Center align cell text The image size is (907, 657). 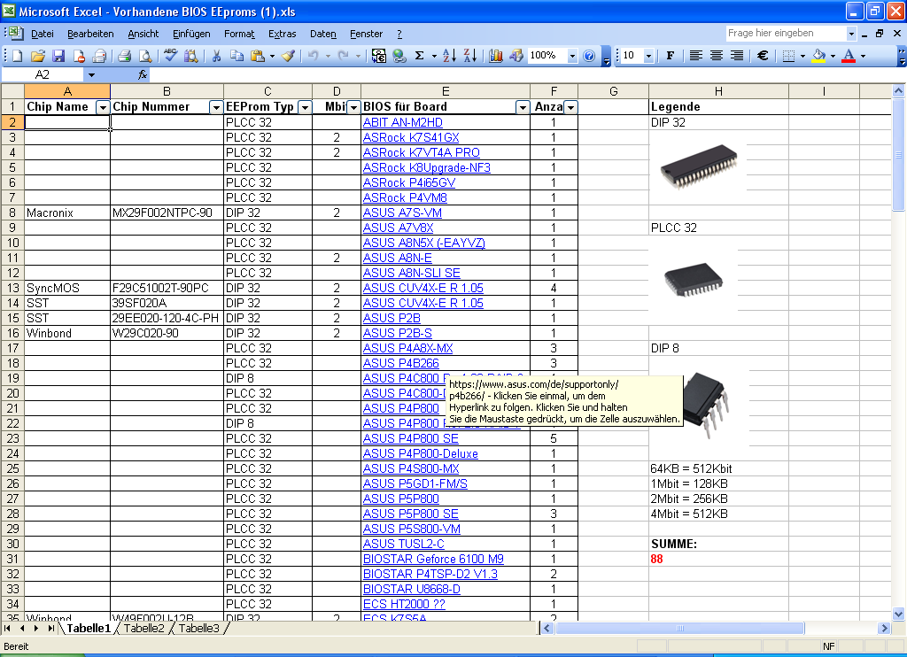pyautogui.click(x=716, y=56)
